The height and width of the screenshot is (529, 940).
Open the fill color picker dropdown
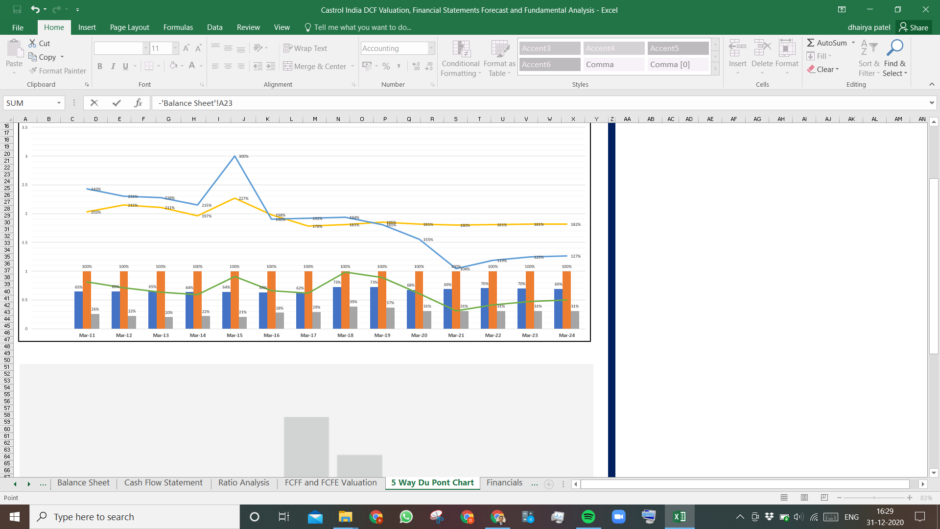click(182, 66)
